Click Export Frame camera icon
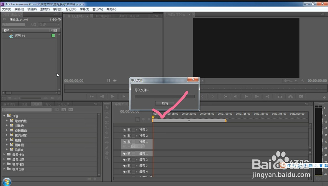The height and width of the screenshot is (186, 328). [x=301, y=97]
